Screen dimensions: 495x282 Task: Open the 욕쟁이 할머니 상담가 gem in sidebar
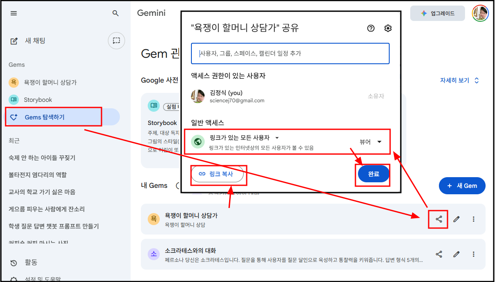[50, 82]
